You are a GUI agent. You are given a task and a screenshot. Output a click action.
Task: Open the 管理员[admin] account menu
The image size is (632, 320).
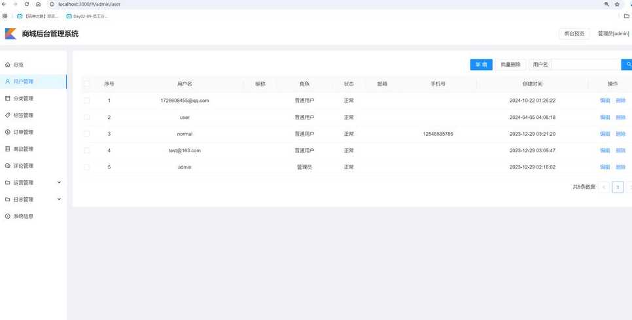tap(613, 34)
